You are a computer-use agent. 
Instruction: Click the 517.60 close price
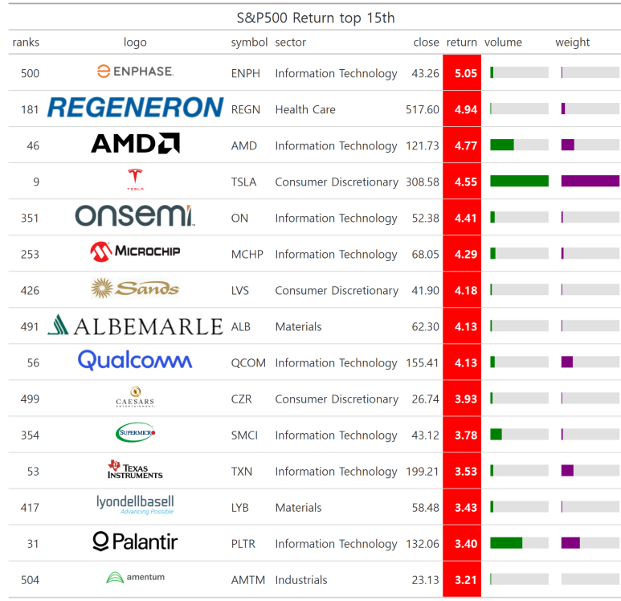[423, 109]
